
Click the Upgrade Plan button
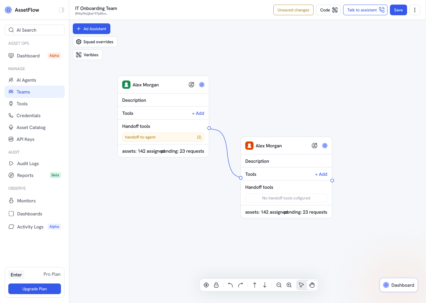coord(35,289)
